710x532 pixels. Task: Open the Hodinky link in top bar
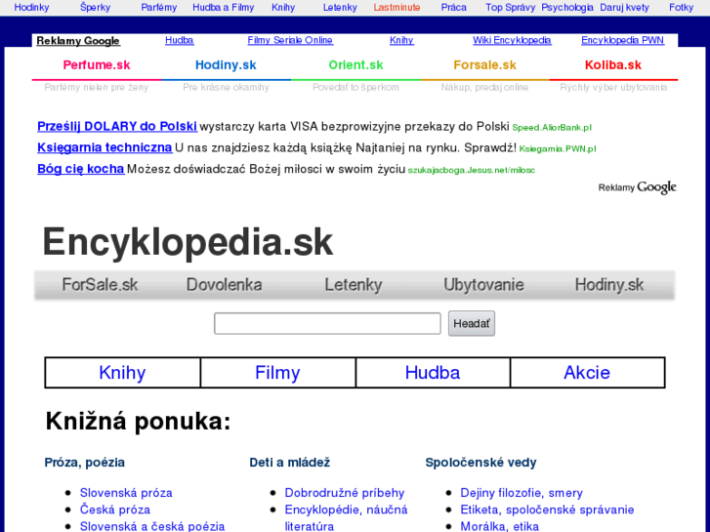point(31,7)
